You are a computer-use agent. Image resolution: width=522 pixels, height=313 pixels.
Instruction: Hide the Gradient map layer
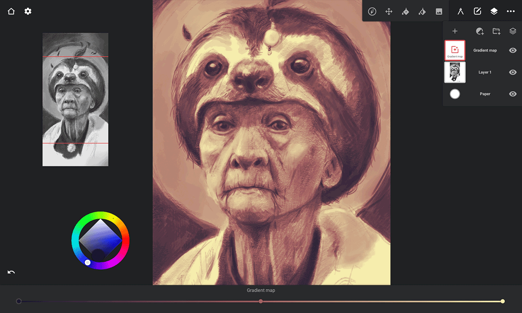tap(513, 50)
